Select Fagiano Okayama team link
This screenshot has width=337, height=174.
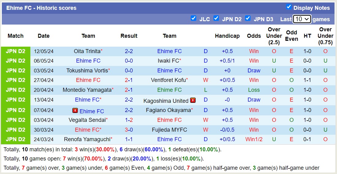(x=168, y=110)
